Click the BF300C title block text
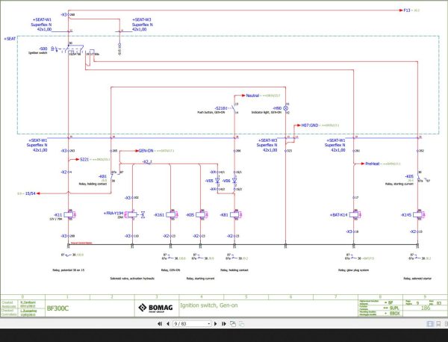 pos(57,308)
